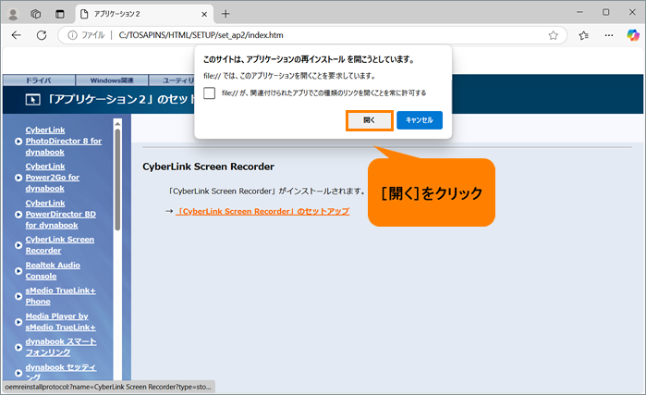
Task: Open the workspaces icon in title bar
Action: click(36, 14)
